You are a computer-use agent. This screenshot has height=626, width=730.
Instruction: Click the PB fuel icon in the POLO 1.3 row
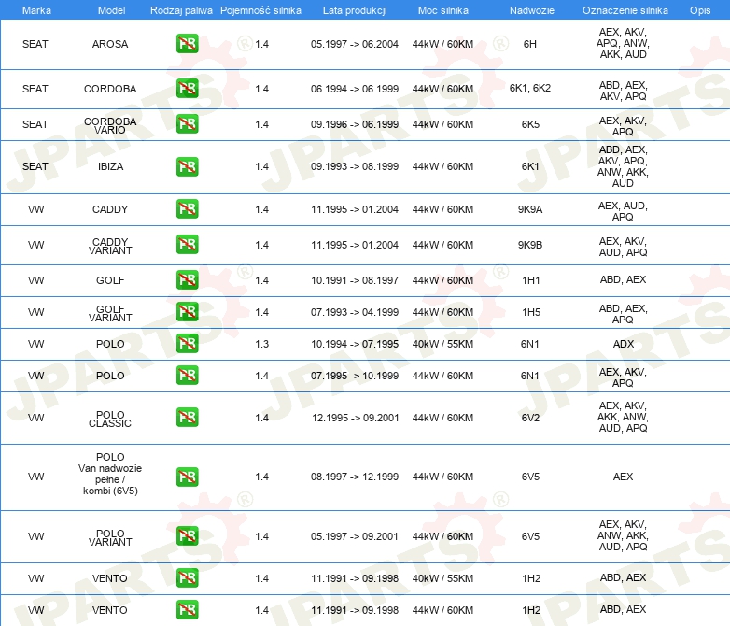pos(187,344)
